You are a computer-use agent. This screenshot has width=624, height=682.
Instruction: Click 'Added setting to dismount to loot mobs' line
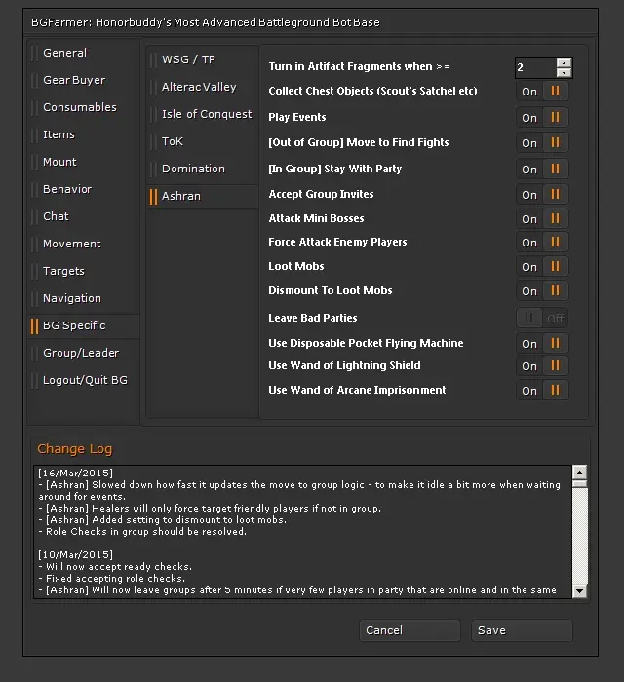tap(163, 519)
